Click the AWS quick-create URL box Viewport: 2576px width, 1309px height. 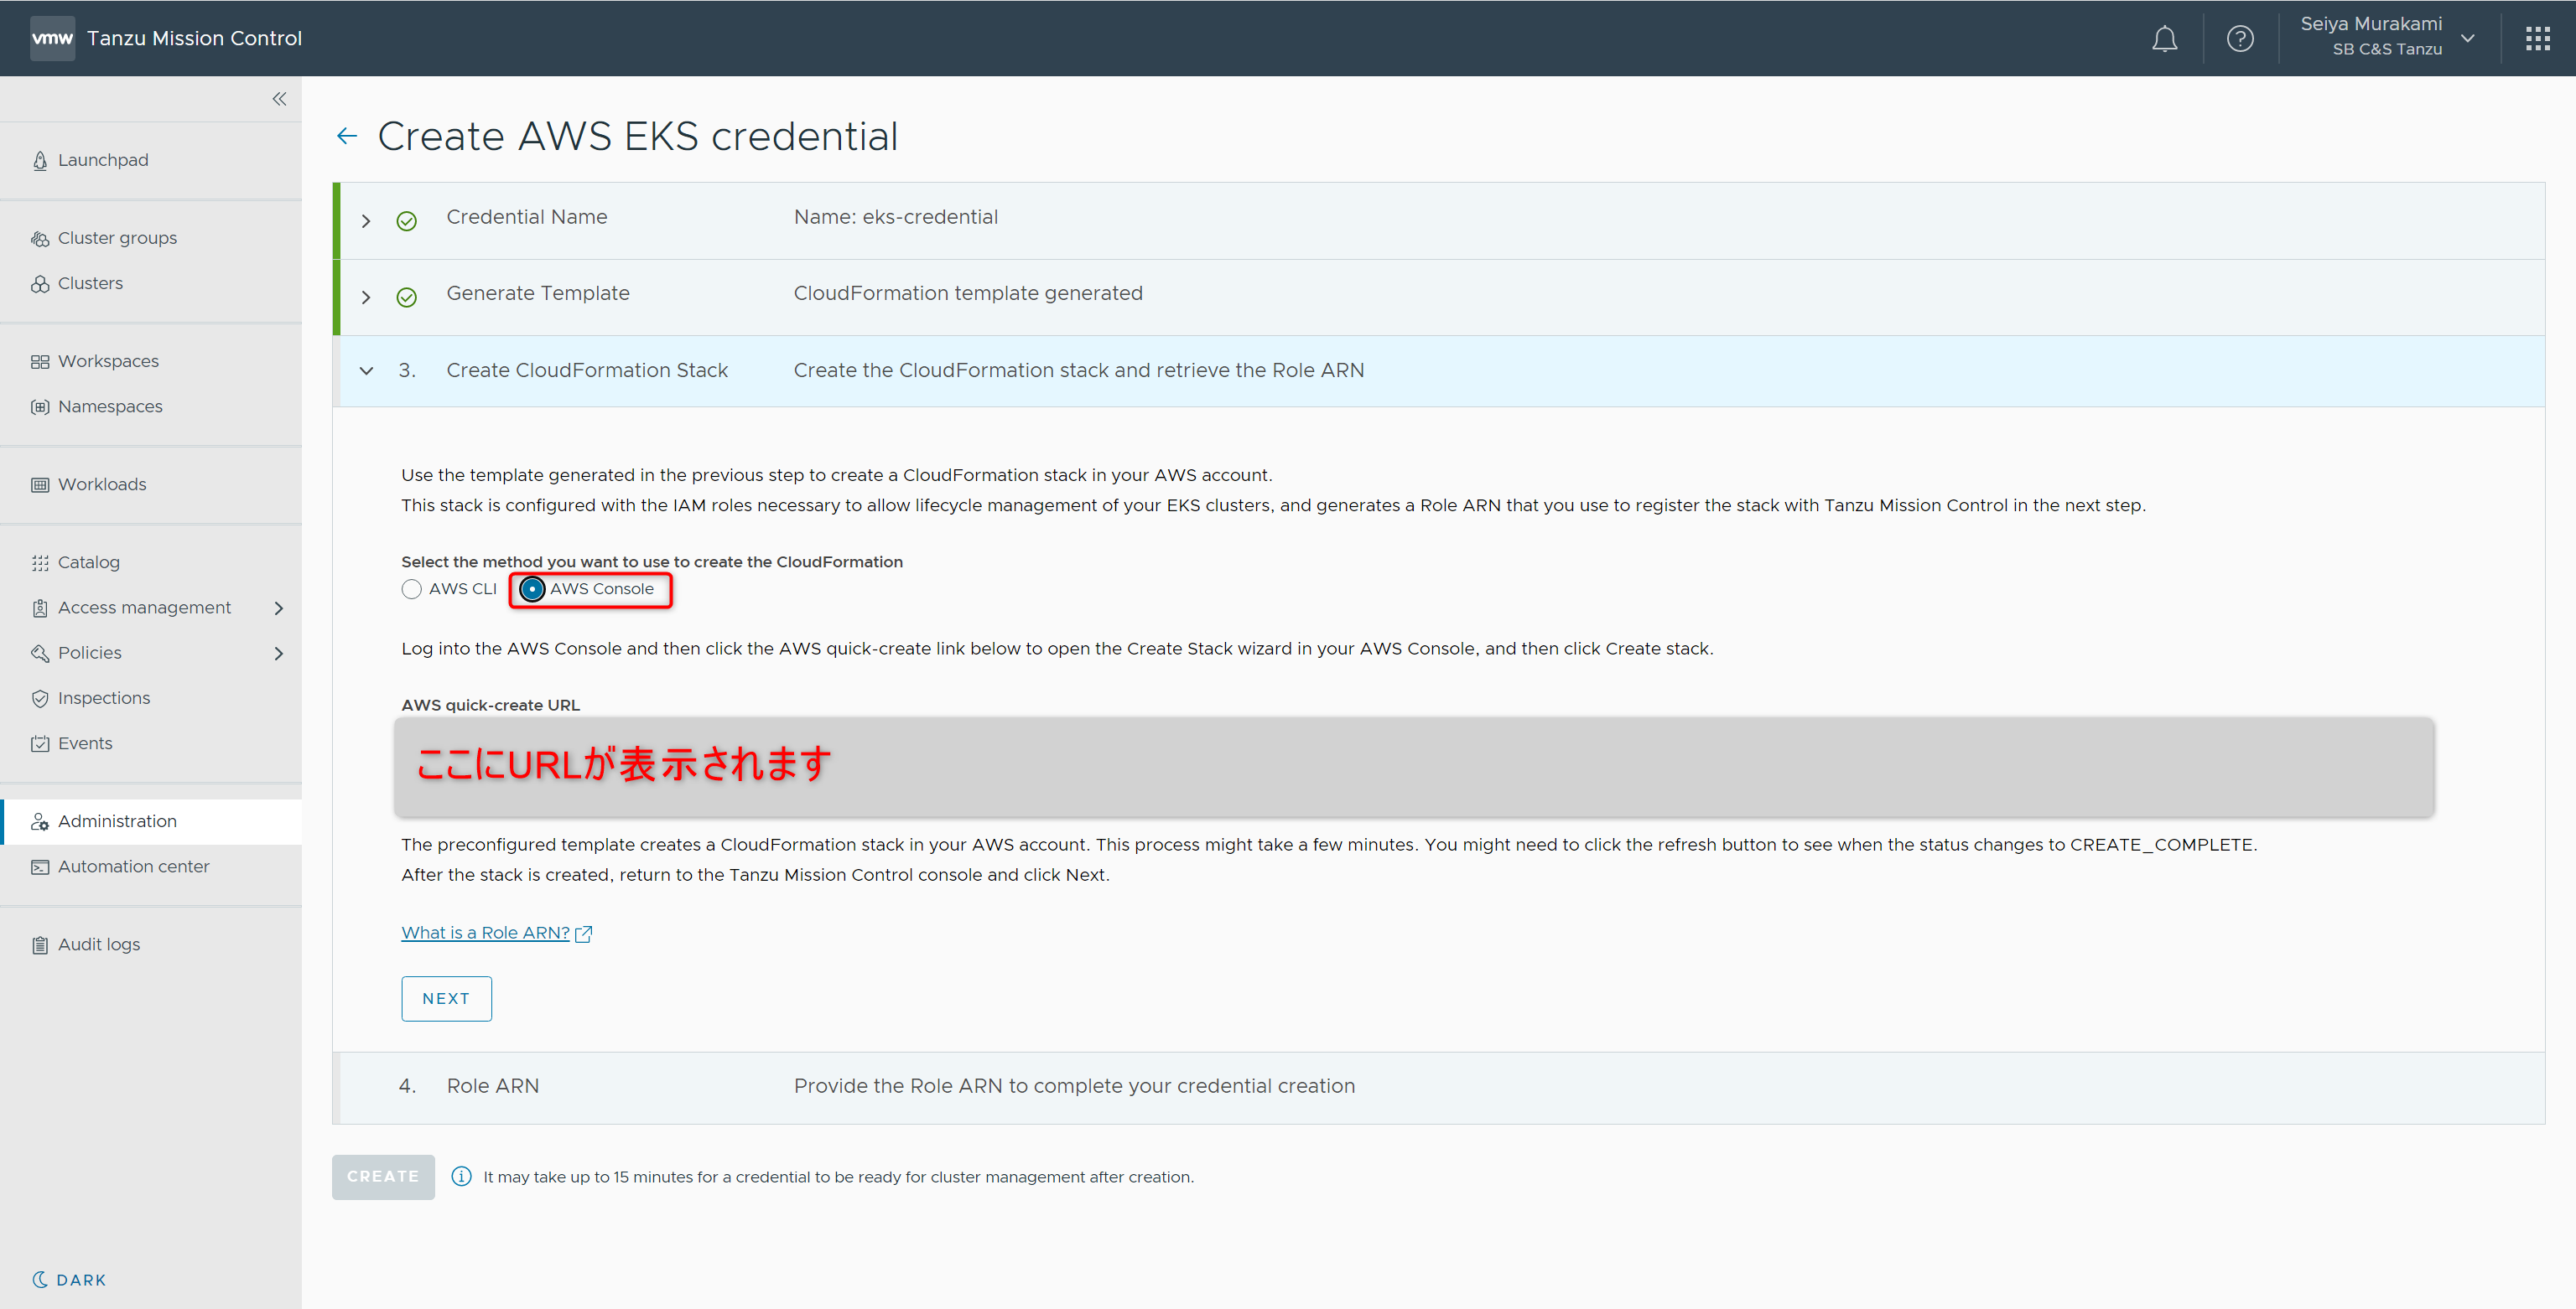(1413, 767)
